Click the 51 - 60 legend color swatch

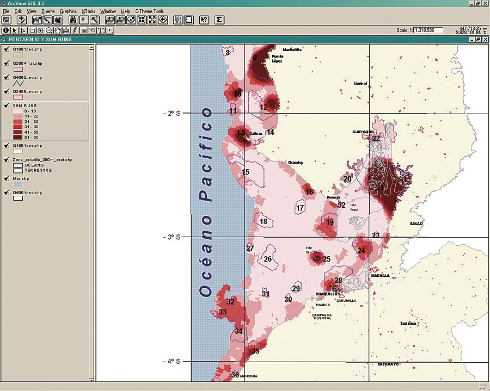tap(18, 138)
